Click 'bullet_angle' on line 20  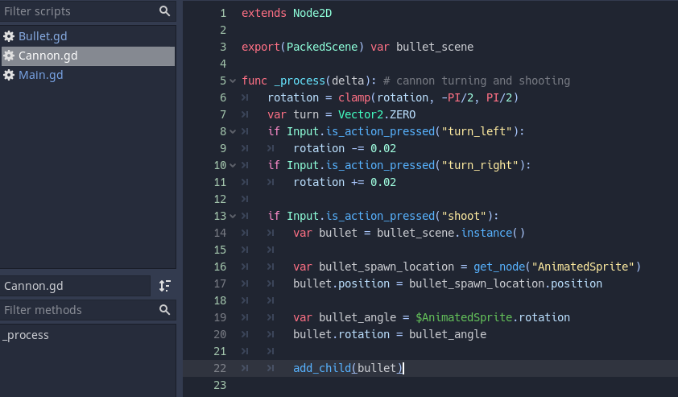[x=448, y=334]
